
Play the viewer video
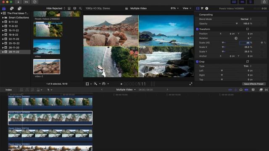[x=121, y=84]
